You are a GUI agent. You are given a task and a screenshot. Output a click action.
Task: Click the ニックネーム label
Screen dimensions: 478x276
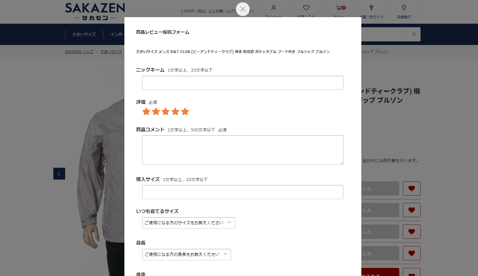coord(150,70)
